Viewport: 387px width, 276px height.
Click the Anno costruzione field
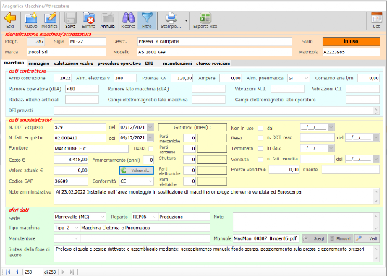63,78
